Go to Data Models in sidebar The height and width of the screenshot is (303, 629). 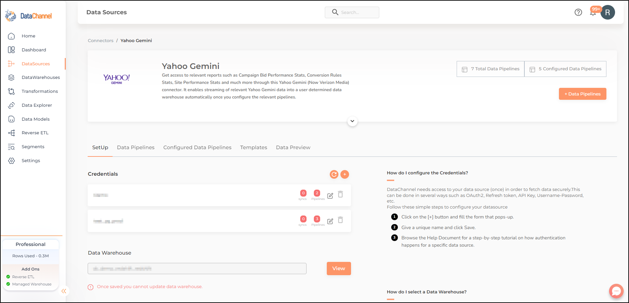(36, 119)
